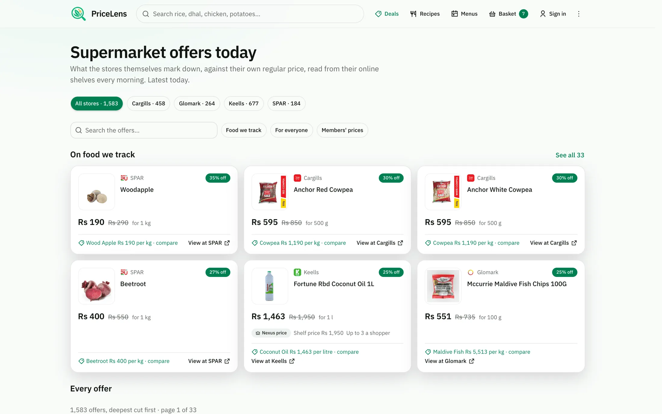
Task: Open Deals in the top navigation
Action: [387, 14]
